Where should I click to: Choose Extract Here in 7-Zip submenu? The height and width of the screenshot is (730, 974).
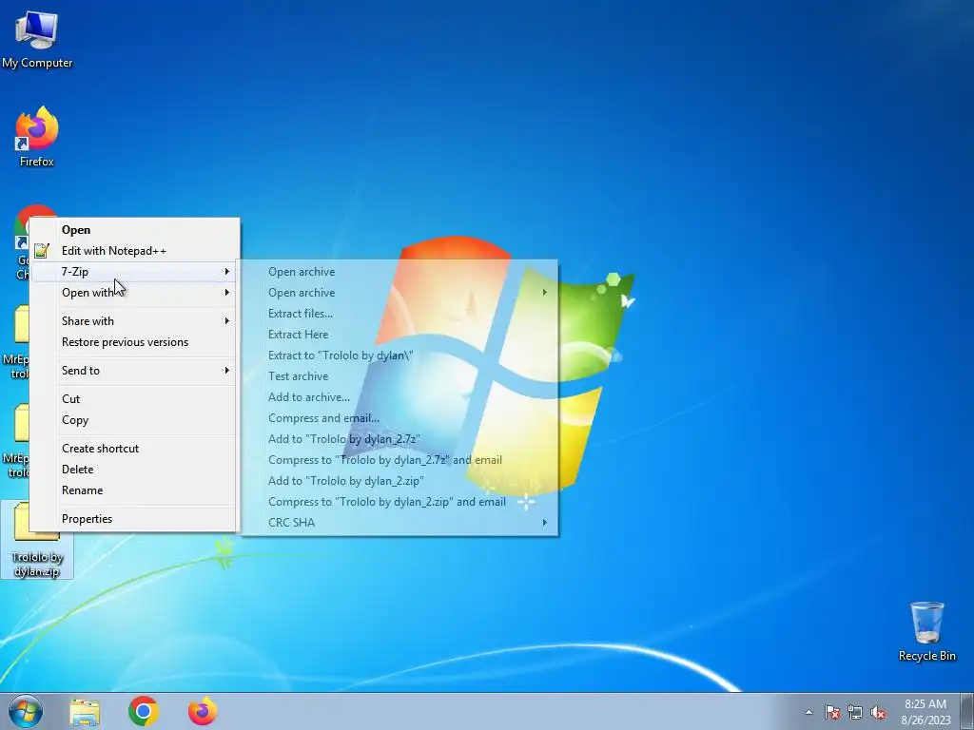pyautogui.click(x=399, y=335)
